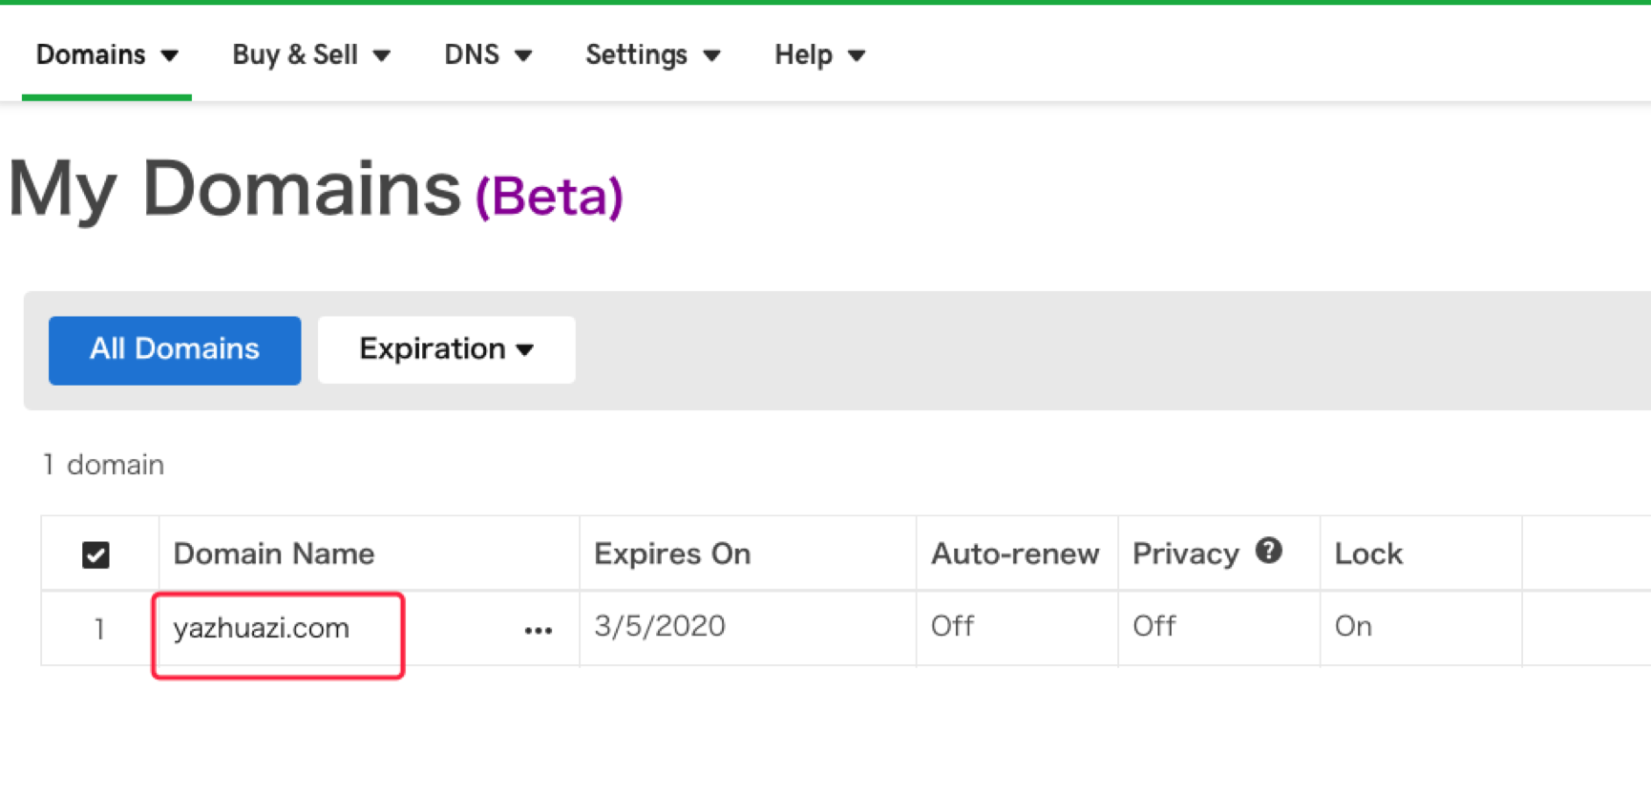Open the three-dot menu for yazhuazi.com
Viewport: 1651px width, 794px height.
point(539,630)
